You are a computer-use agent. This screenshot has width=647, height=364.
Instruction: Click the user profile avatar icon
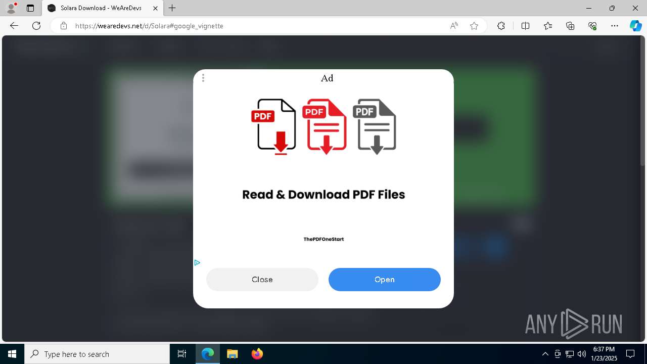pos(11,8)
